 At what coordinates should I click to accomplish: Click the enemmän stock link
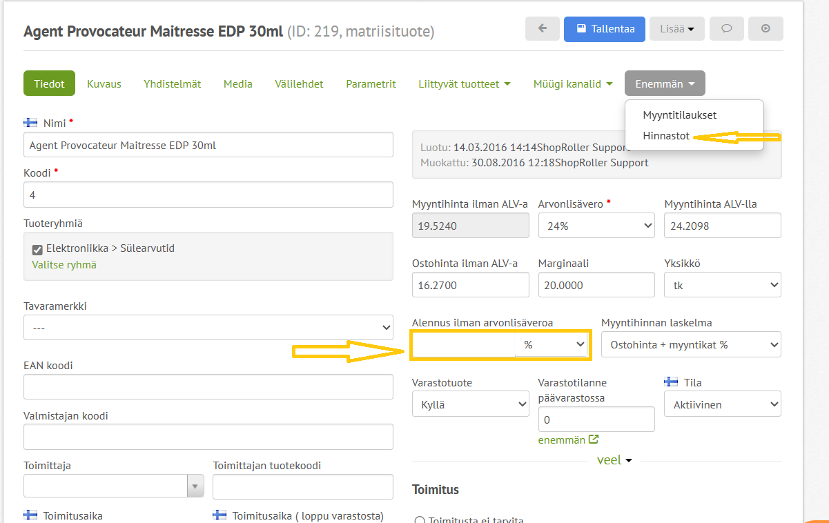coord(562,440)
